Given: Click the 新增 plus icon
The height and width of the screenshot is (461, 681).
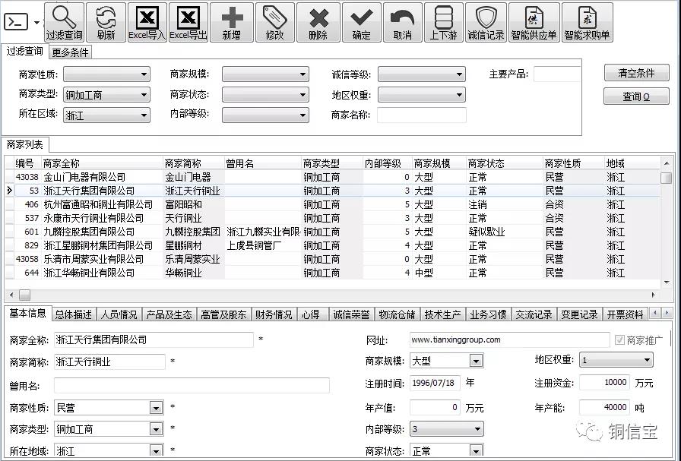Looking at the screenshot, I should pyautogui.click(x=232, y=17).
